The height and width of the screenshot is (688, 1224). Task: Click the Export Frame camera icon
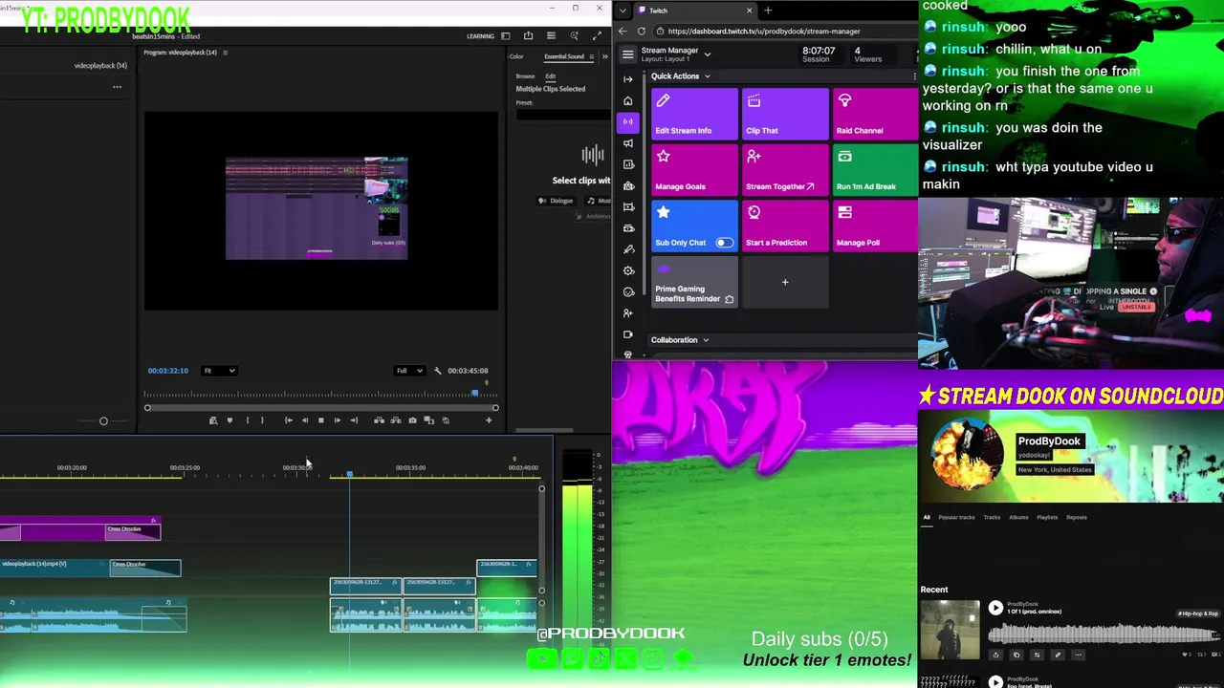point(412,420)
